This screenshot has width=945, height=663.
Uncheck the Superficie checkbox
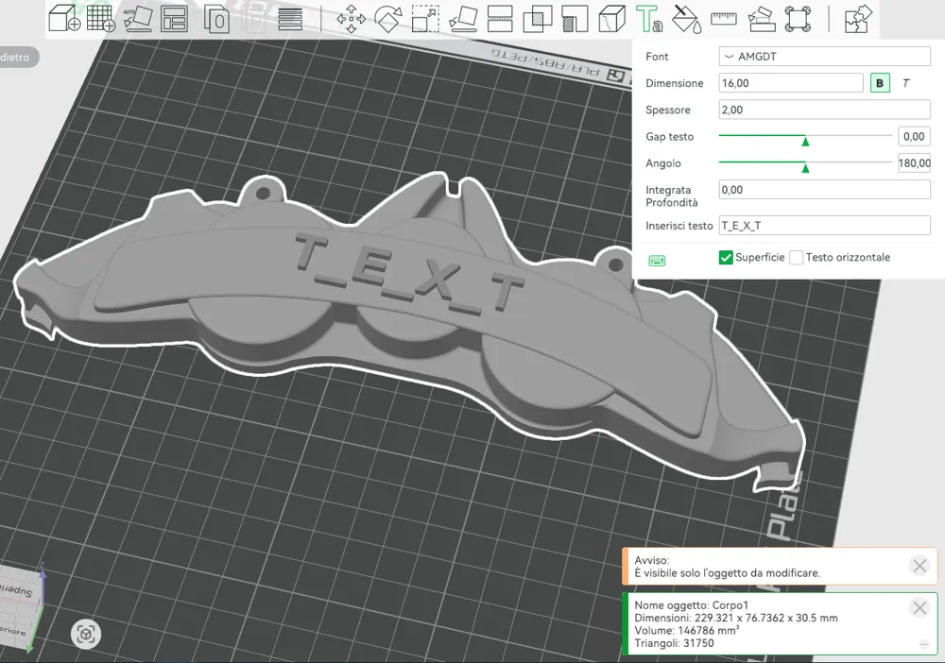726,258
